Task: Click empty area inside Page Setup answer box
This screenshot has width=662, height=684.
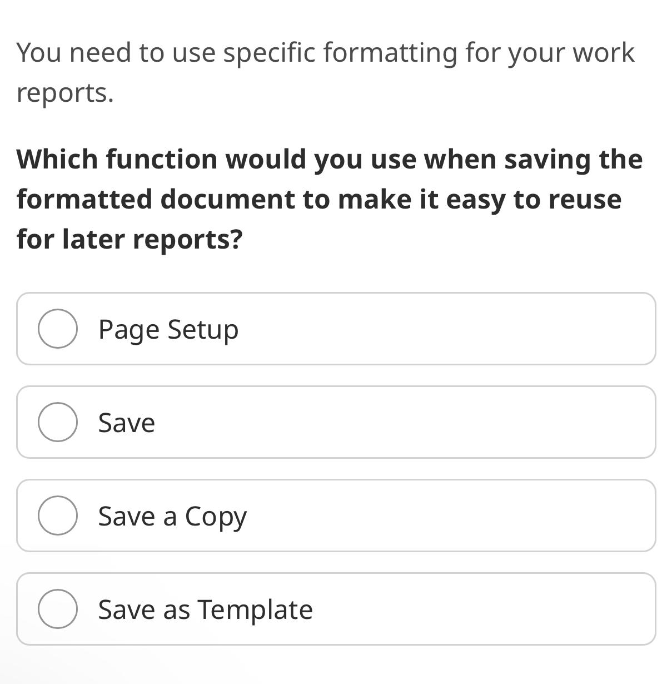Action: click(x=445, y=329)
